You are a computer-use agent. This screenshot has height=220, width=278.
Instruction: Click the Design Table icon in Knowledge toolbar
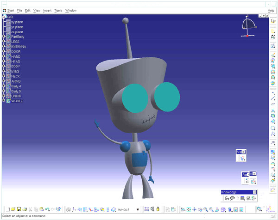tap(242, 198)
